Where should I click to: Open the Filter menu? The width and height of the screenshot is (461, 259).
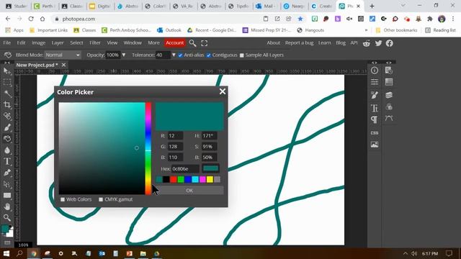coord(95,43)
